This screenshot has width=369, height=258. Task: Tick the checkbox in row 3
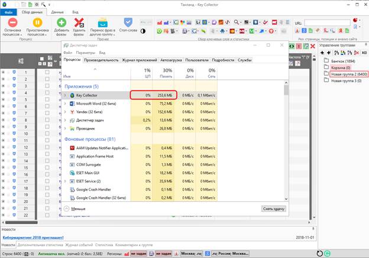[x=47, y=86]
